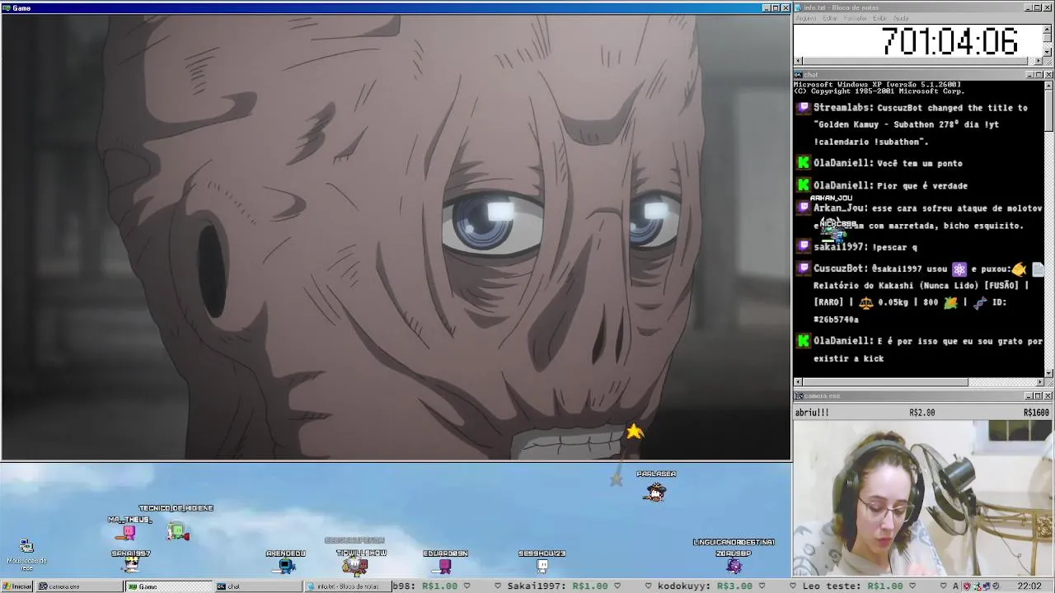Viewport: 1055px width, 593px height.
Task: Click the webcam video feed
Action: click(x=923, y=498)
